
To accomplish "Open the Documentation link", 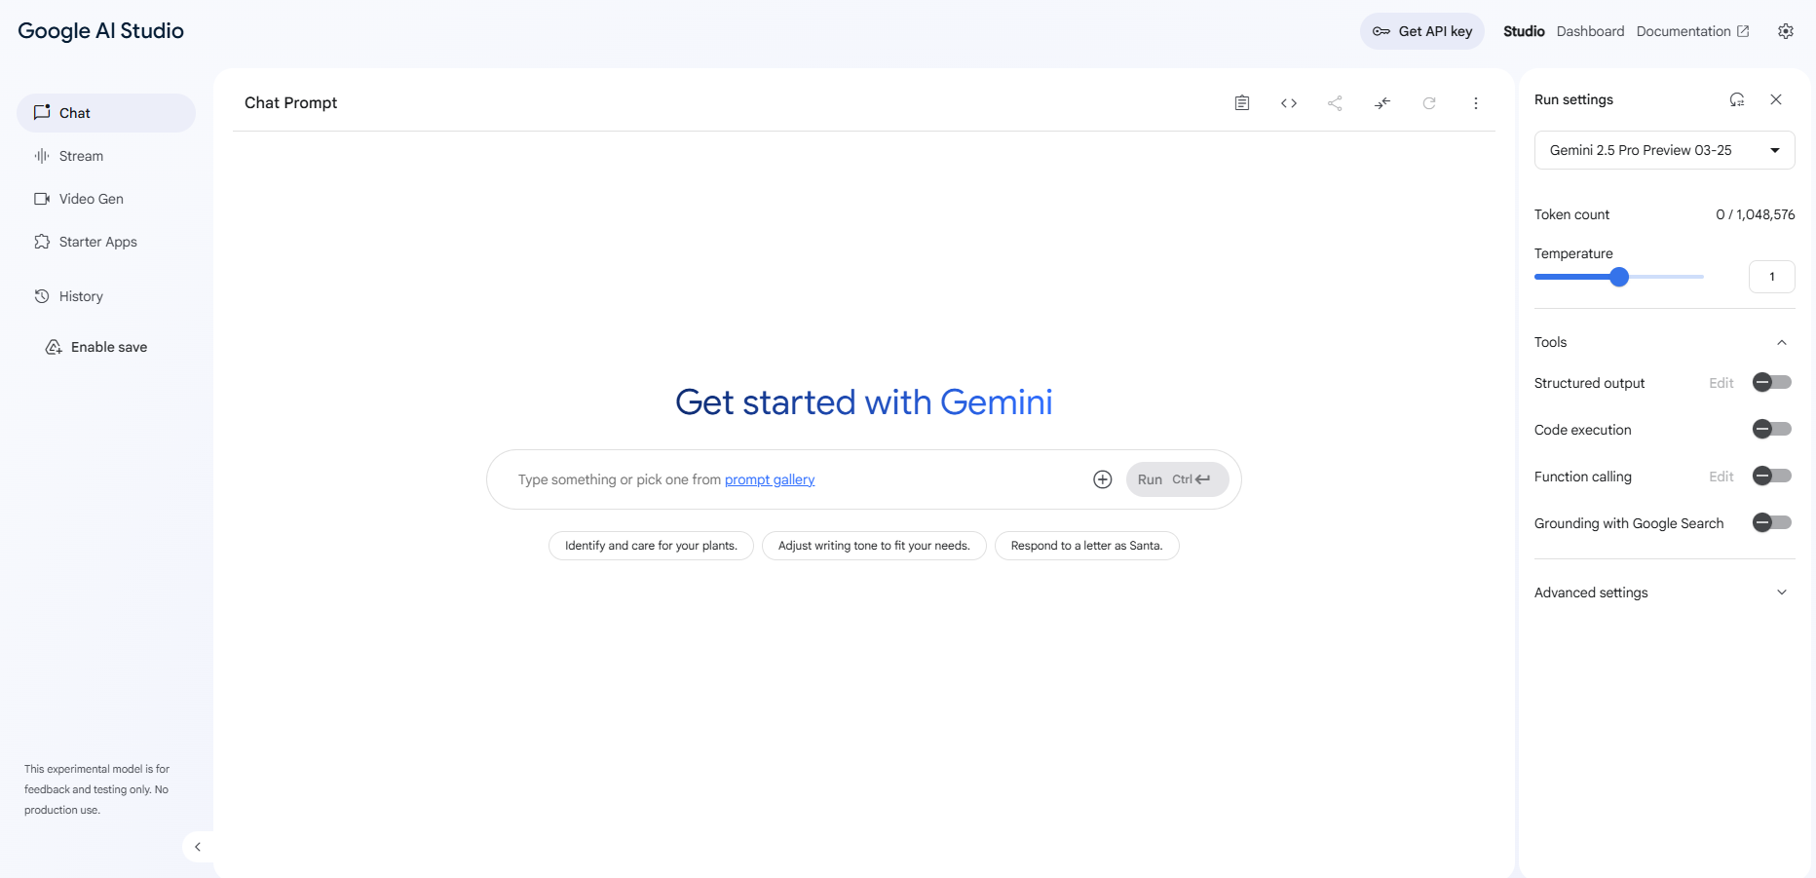I will [x=1692, y=31].
